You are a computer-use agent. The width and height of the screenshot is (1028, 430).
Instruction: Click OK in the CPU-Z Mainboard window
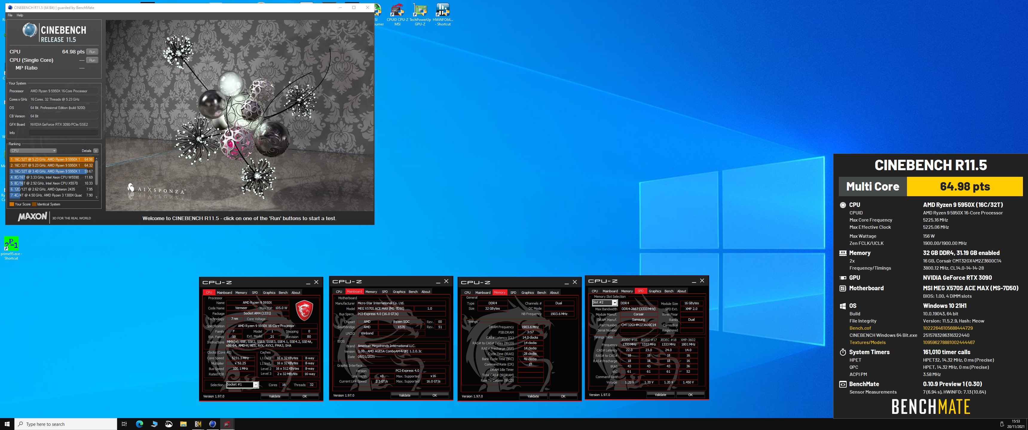coord(435,395)
